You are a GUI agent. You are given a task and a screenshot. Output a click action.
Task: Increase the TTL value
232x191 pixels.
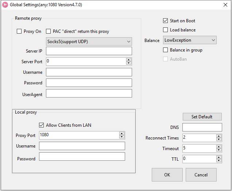[219, 157]
